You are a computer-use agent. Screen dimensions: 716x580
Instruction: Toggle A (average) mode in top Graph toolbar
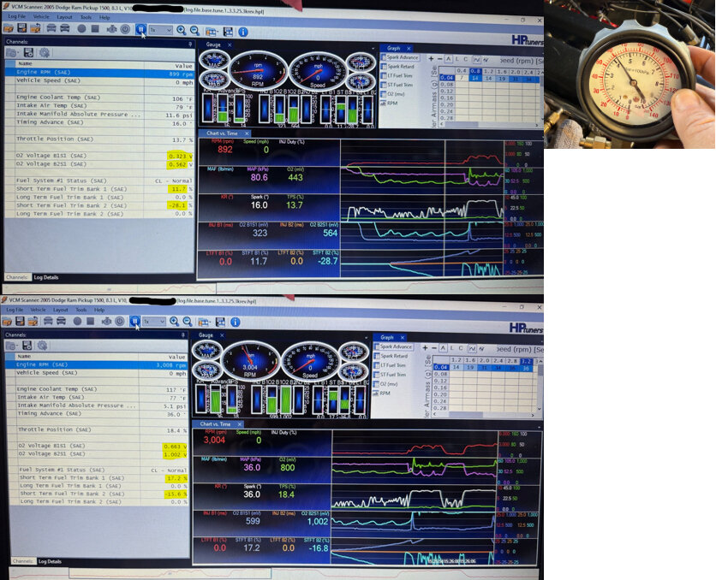[449, 59]
